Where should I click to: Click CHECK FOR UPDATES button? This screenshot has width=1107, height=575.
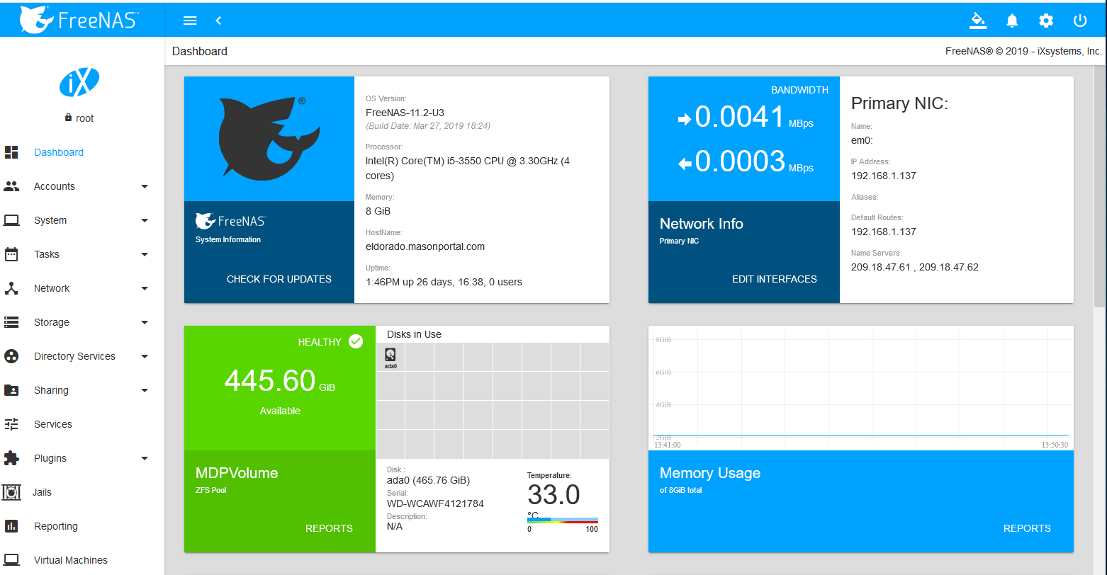click(x=279, y=279)
